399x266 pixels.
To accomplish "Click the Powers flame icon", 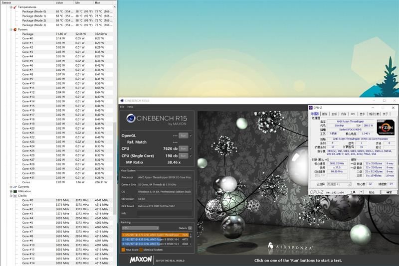I will pos(15,29).
